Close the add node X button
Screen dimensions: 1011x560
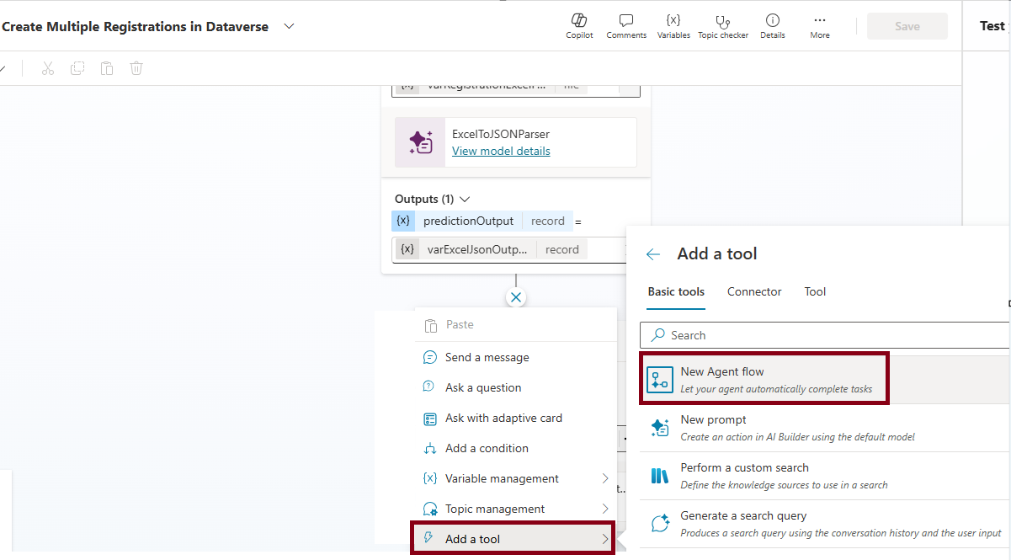pos(516,297)
